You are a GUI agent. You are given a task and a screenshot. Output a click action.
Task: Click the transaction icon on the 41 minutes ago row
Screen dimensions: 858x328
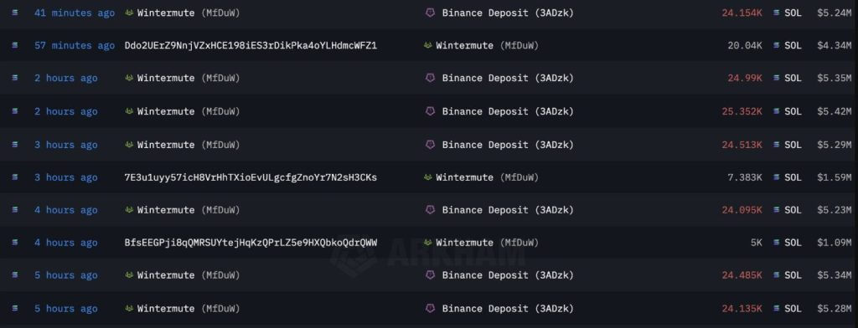pos(14,13)
